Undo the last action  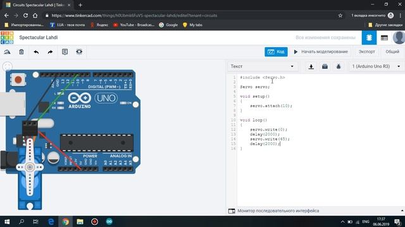(x=36, y=52)
